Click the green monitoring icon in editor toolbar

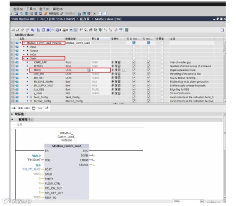click(100, 30)
